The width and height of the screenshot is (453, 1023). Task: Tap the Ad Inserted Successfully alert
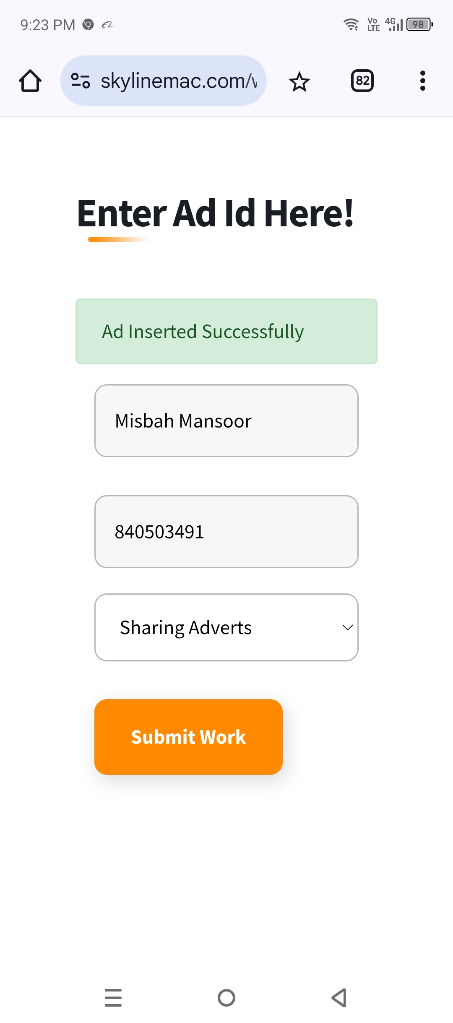pos(226,331)
